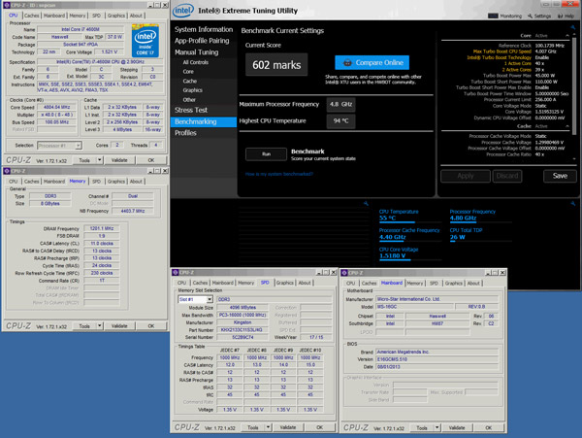Select About tab in CPU-Z SPD window
Image resolution: width=582 pixels, height=438 pixels.
(305, 283)
